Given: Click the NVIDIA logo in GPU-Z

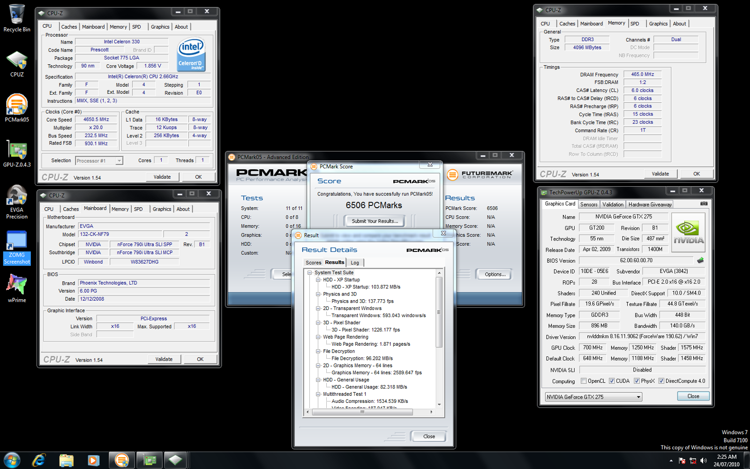Looking at the screenshot, I should pyautogui.click(x=688, y=233).
